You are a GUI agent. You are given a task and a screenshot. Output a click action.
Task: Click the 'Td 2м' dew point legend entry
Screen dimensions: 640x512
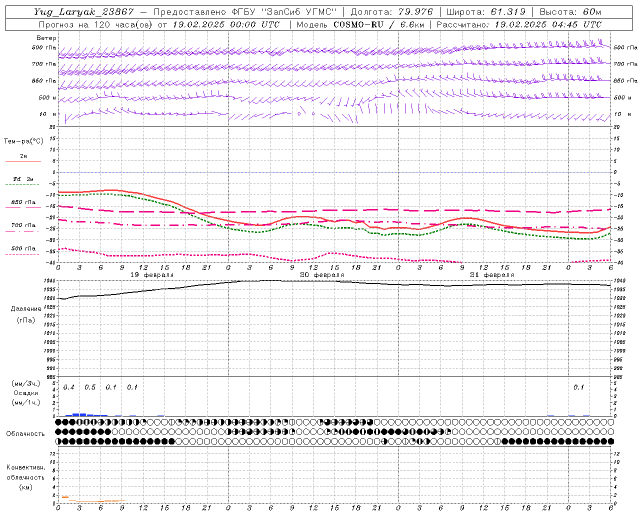pos(23,179)
